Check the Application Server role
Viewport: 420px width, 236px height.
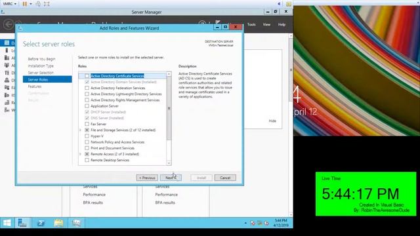(x=87, y=106)
